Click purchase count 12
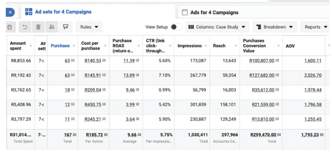Viewport: 332px width, 155px height. (x=67, y=105)
